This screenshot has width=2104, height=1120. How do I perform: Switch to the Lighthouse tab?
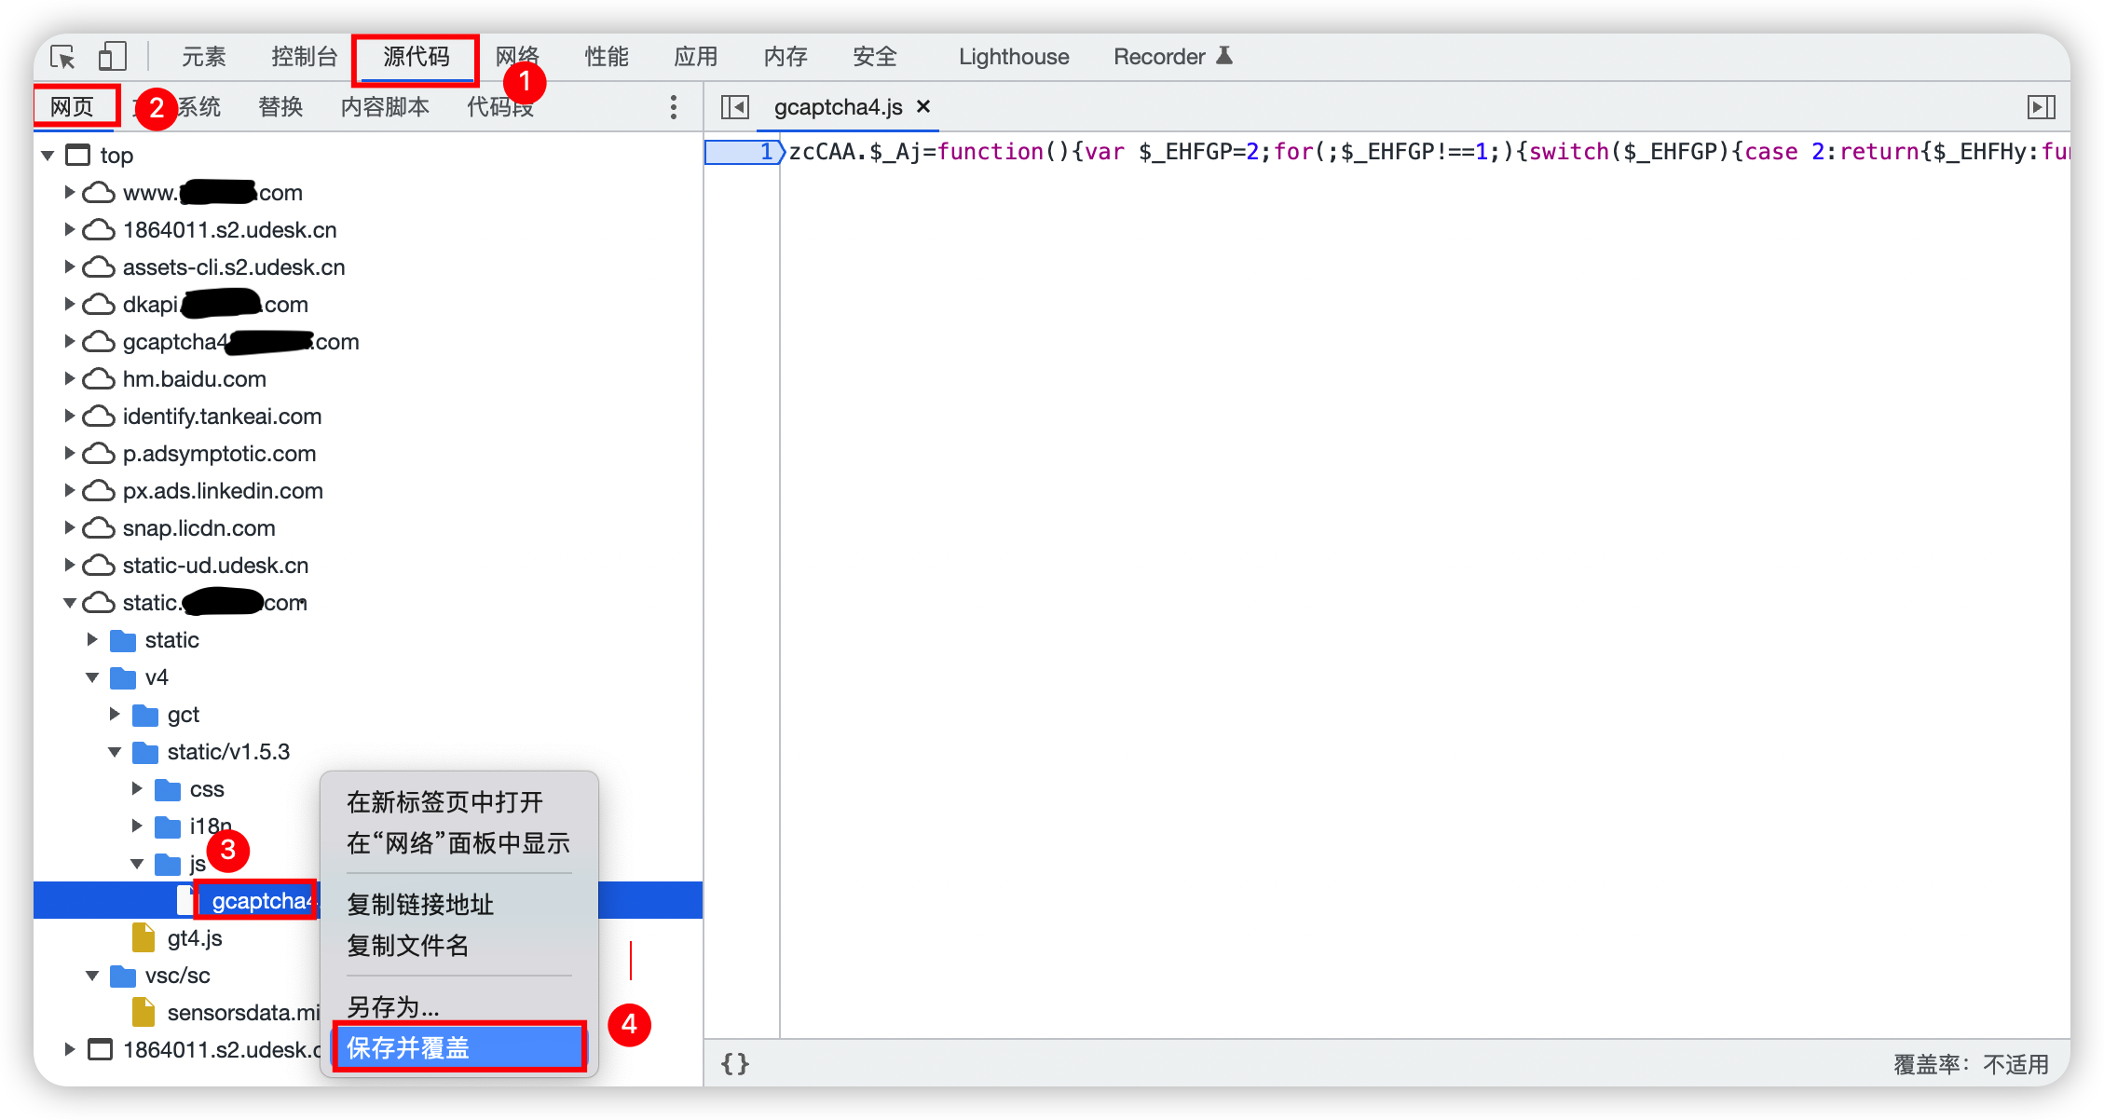1014,57
